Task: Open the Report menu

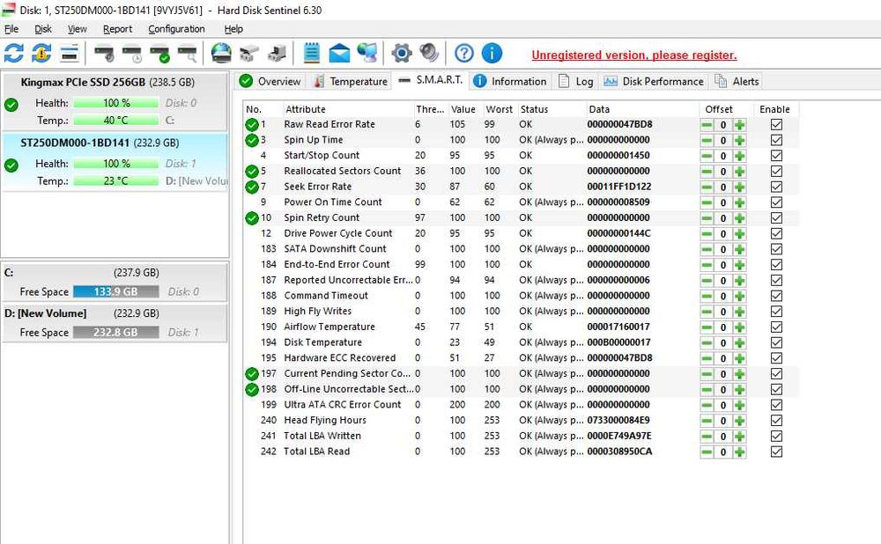Action: (x=117, y=29)
